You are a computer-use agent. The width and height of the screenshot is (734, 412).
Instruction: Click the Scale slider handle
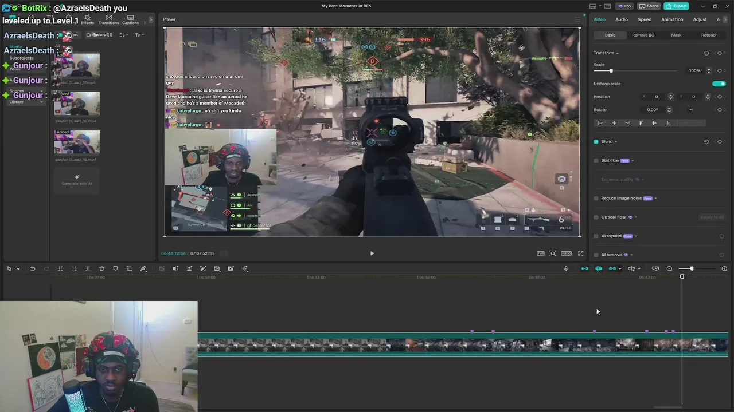pyautogui.click(x=611, y=70)
